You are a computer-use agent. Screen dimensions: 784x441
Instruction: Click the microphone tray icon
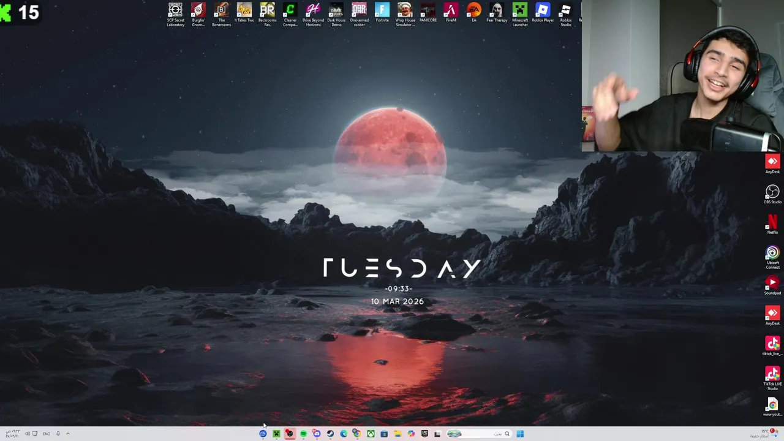(58, 434)
